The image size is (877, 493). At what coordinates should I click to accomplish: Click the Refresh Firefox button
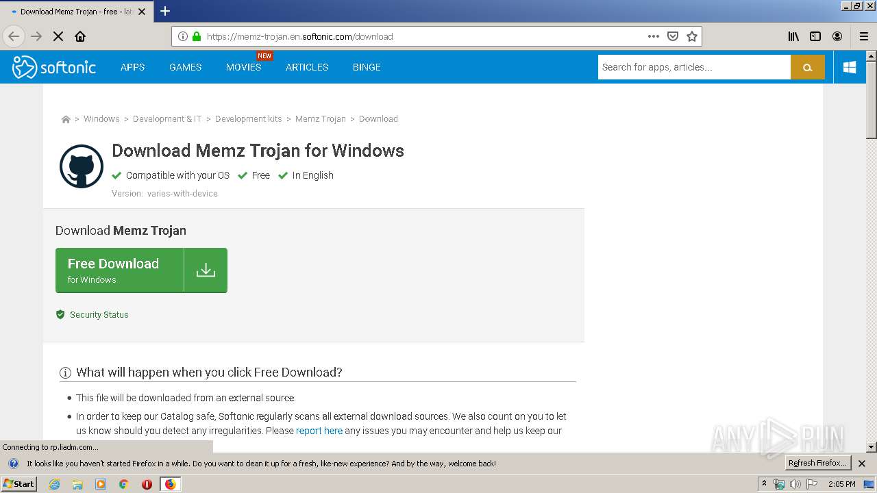point(818,464)
